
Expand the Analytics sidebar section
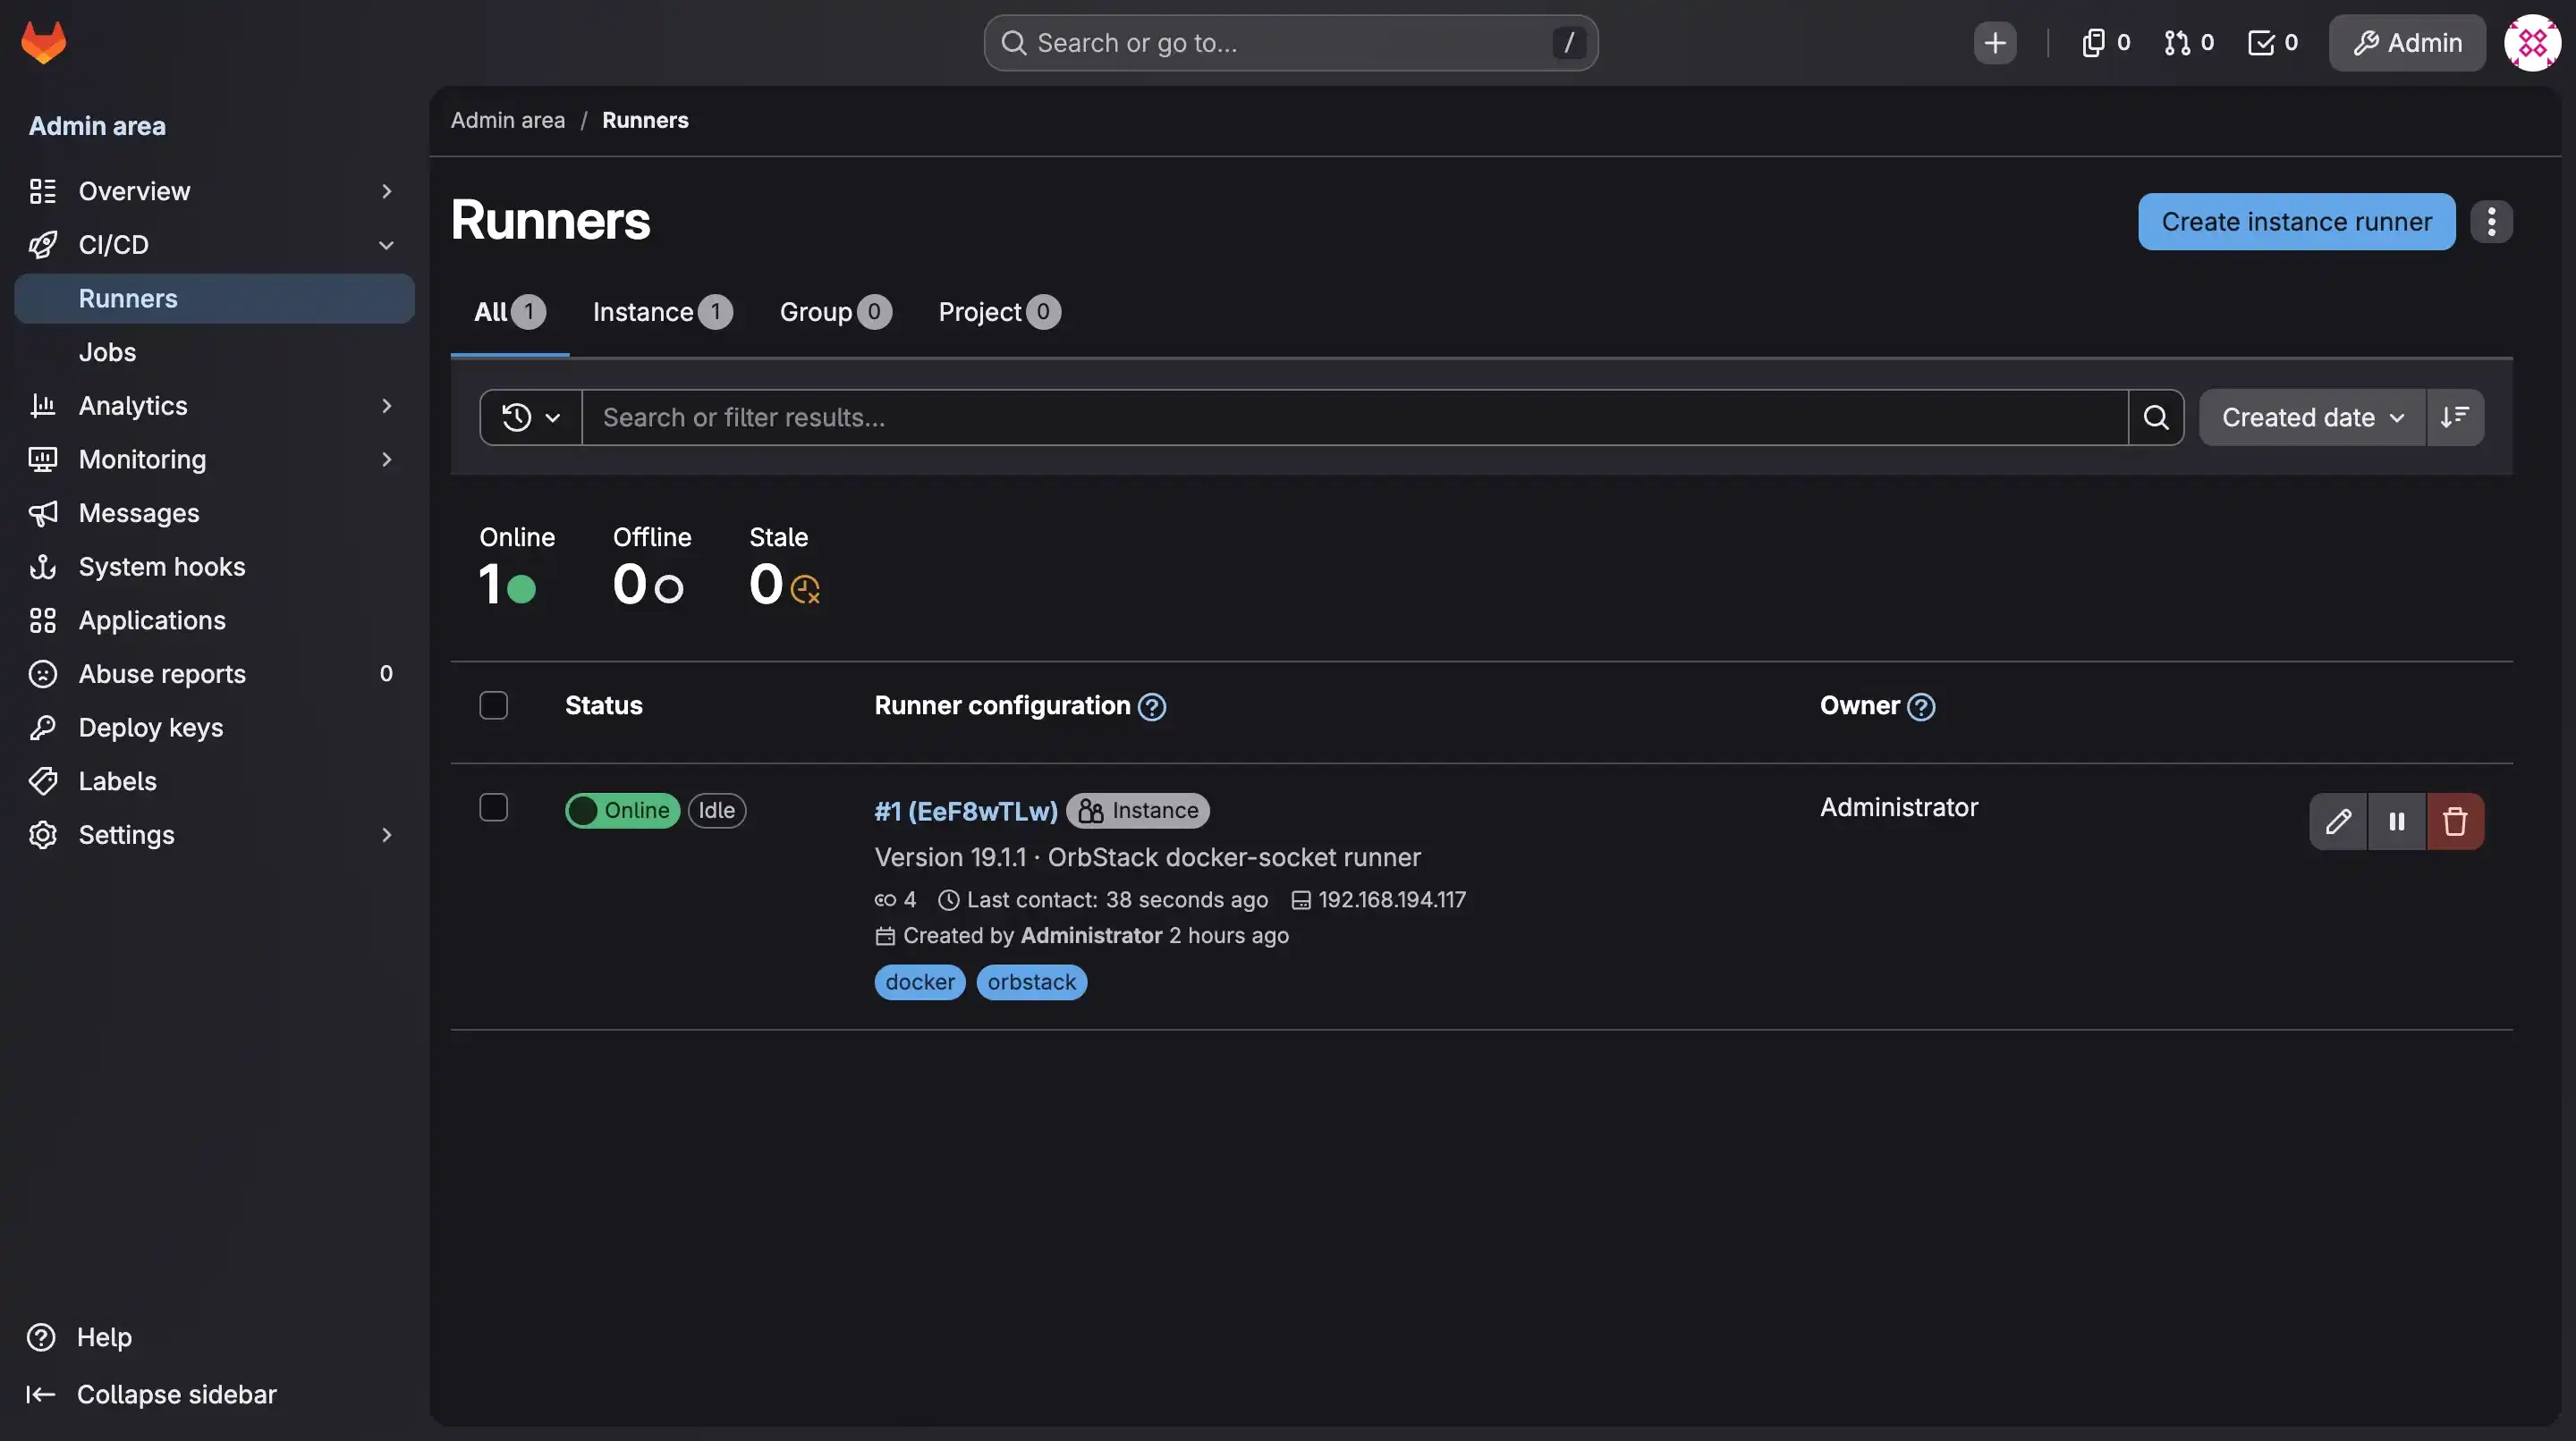[214, 406]
